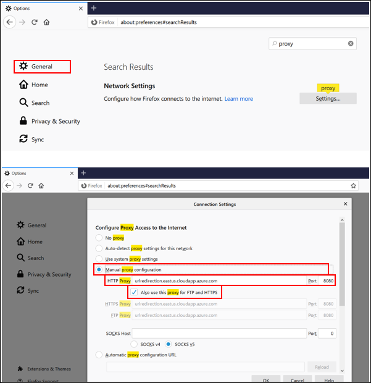Click the Reload button in Connection Settings
The height and width of the screenshot is (383, 371).
[x=322, y=367]
